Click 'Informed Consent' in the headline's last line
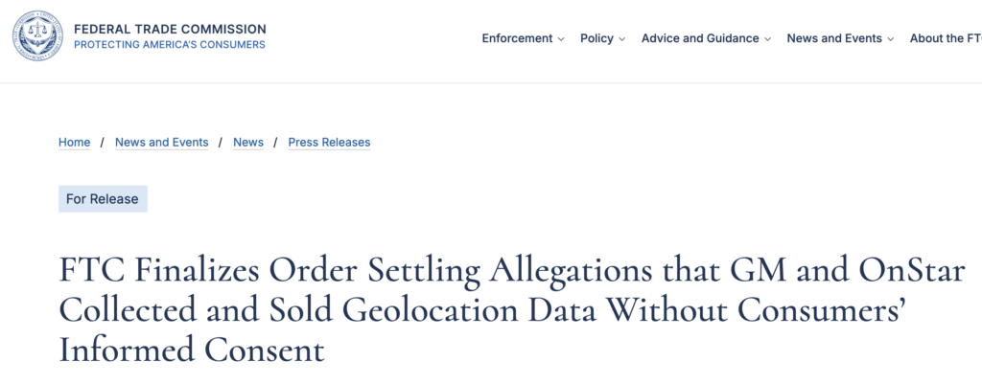The width and height of the screenshot is (982, 384). coord(192,349)
